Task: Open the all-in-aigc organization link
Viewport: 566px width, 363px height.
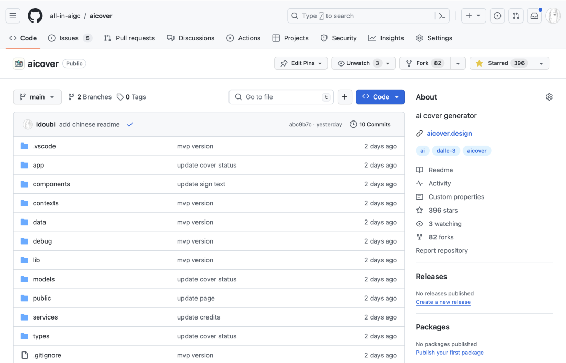Action: point(65,16)
